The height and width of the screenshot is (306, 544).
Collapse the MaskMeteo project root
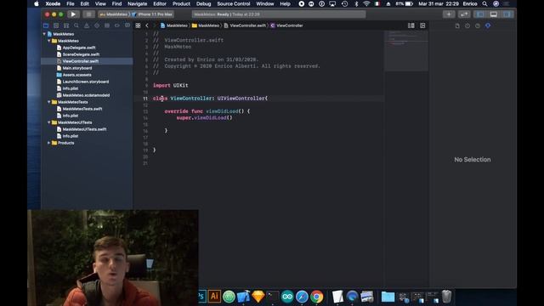tap(44, 34)
